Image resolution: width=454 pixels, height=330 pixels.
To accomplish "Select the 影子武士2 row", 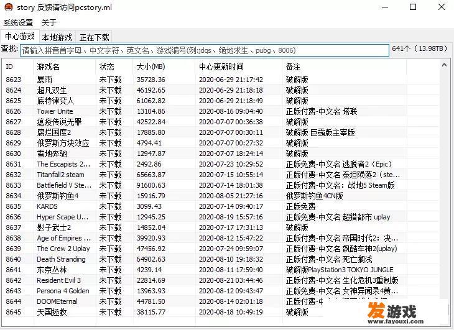I will point(221,227).
